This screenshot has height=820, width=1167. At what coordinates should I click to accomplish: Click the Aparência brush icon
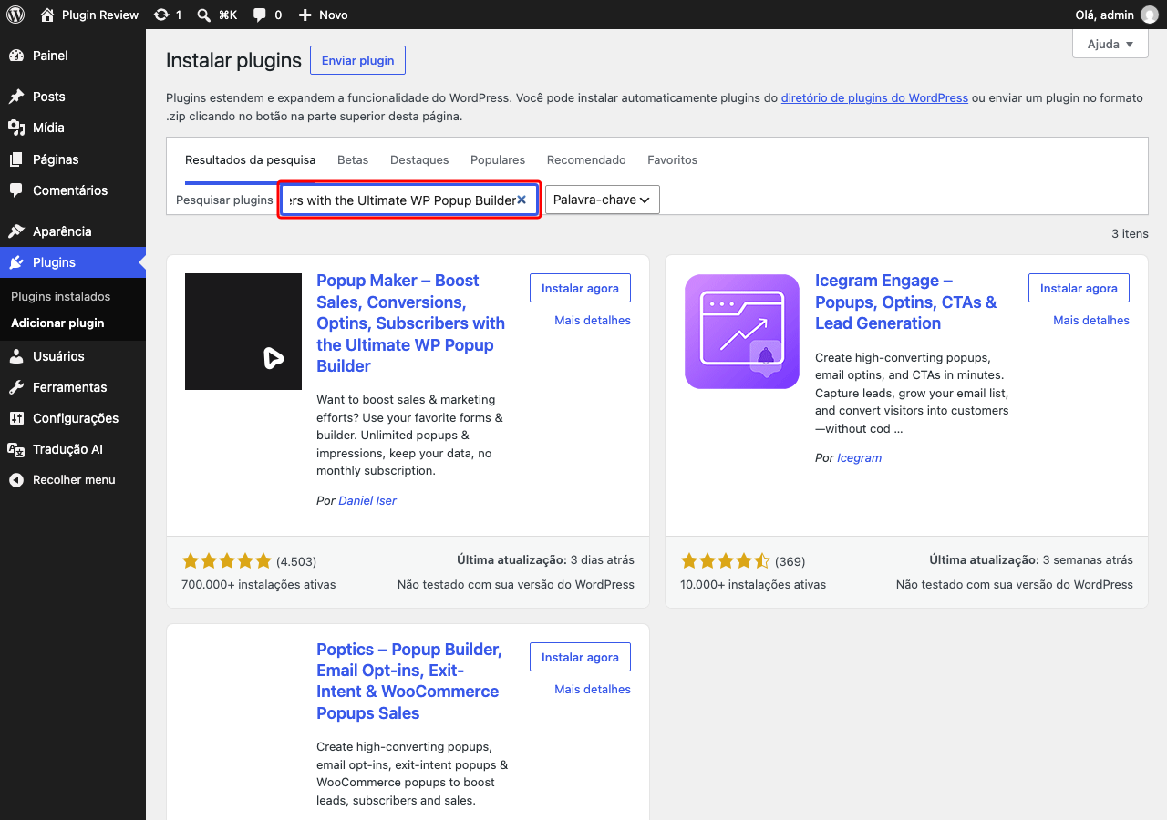(x=16, y=231)
